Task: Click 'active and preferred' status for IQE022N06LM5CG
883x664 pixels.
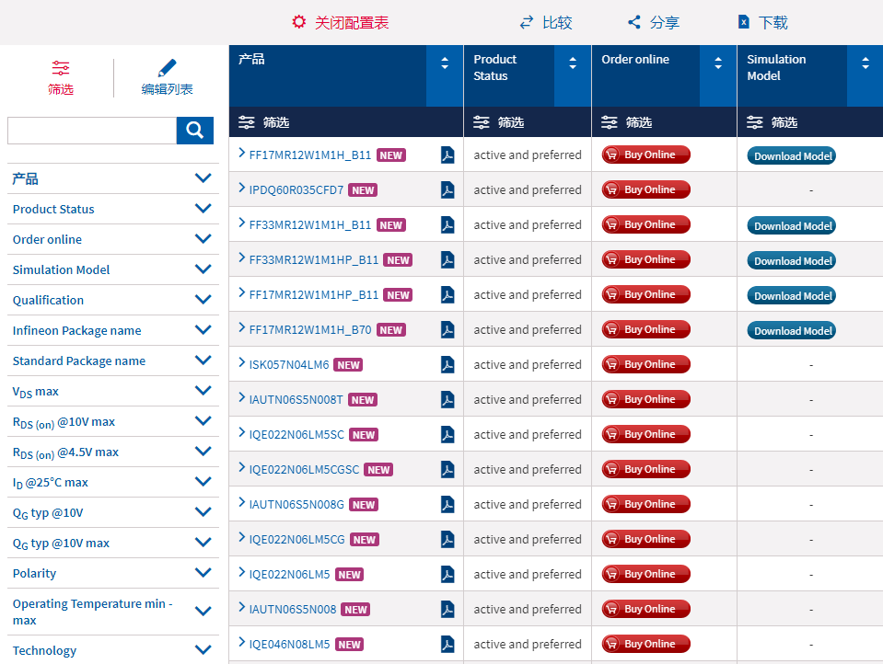Action: click(x=528, y=539)
